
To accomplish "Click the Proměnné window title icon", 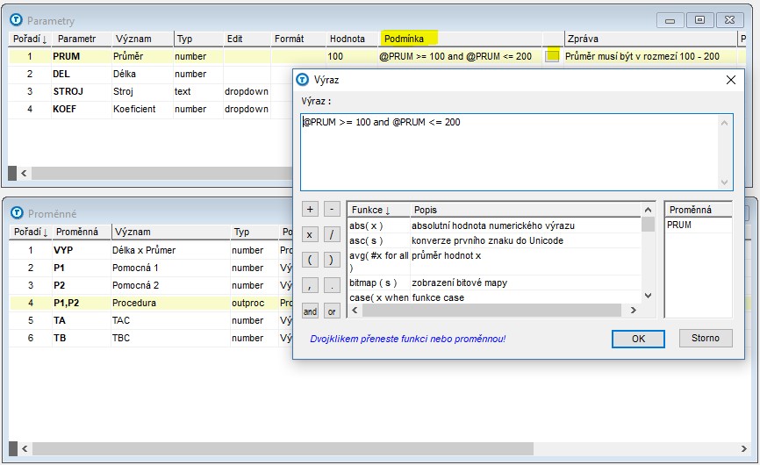I will (x=17, y=212).
